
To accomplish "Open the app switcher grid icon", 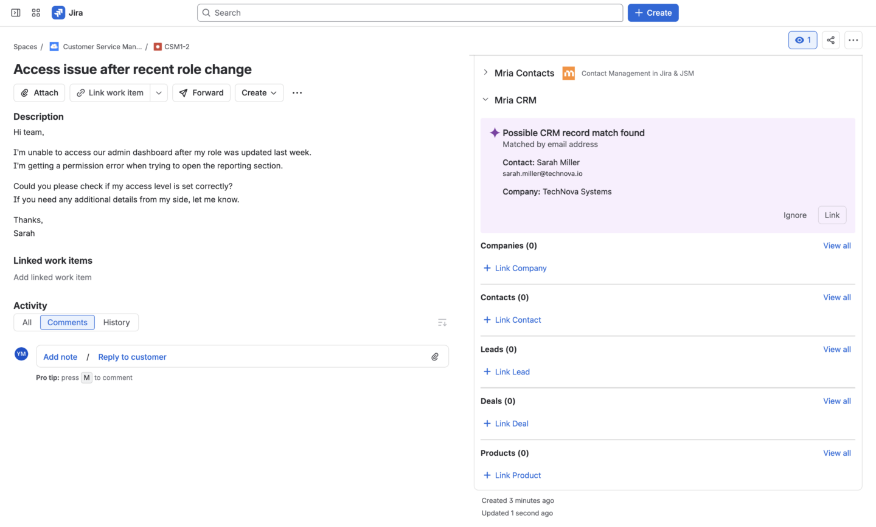I will 36,13.
